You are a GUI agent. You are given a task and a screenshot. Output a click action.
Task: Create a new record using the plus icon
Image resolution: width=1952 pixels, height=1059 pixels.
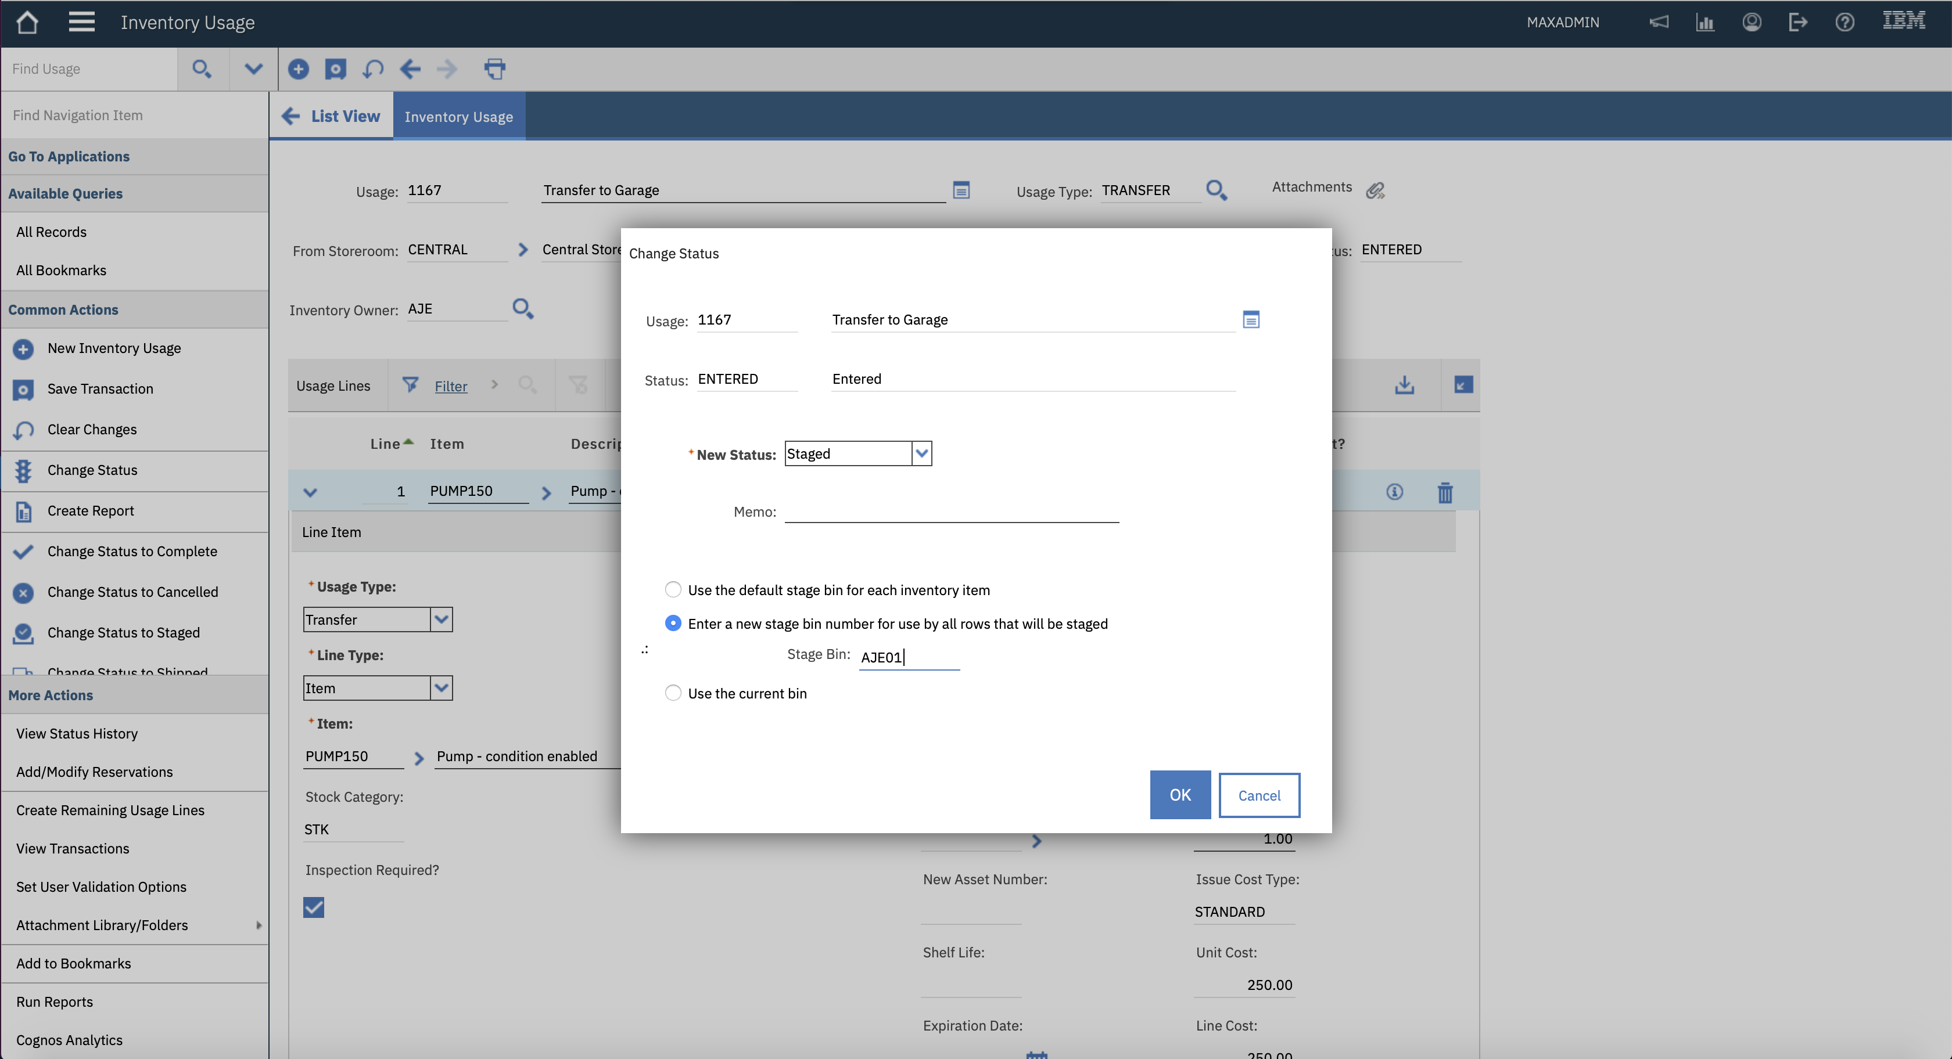click(299, 69)
